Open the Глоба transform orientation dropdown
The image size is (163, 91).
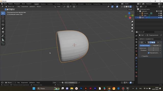coord(58,7)
